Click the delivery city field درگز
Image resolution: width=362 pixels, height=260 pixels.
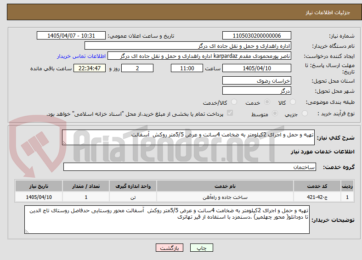point(256,90)
